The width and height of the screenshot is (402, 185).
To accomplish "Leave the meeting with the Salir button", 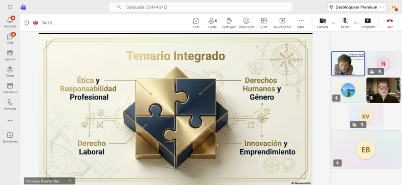I will coord(389,23).
